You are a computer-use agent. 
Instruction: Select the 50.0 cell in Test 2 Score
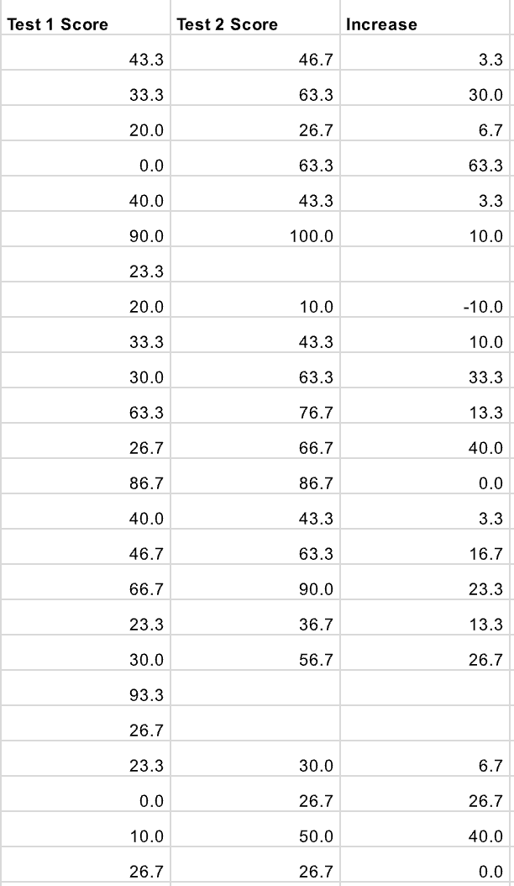(316, 836)
